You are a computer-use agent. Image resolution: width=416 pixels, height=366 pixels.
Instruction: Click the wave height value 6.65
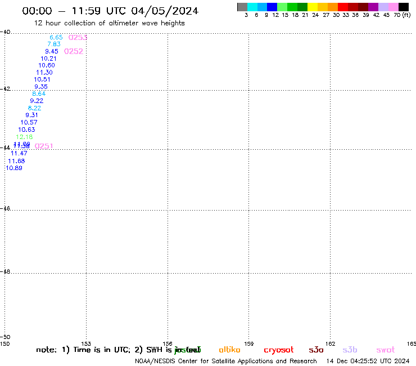click(x=56, y=37)
